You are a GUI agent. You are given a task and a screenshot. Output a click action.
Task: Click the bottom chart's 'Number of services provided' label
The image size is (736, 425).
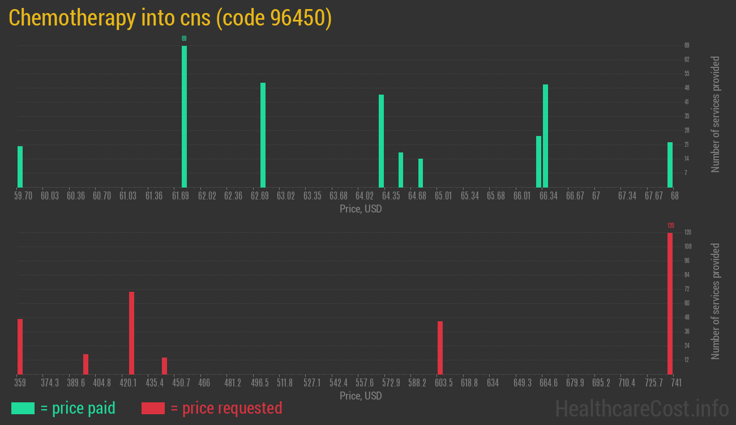coord(716,301)
